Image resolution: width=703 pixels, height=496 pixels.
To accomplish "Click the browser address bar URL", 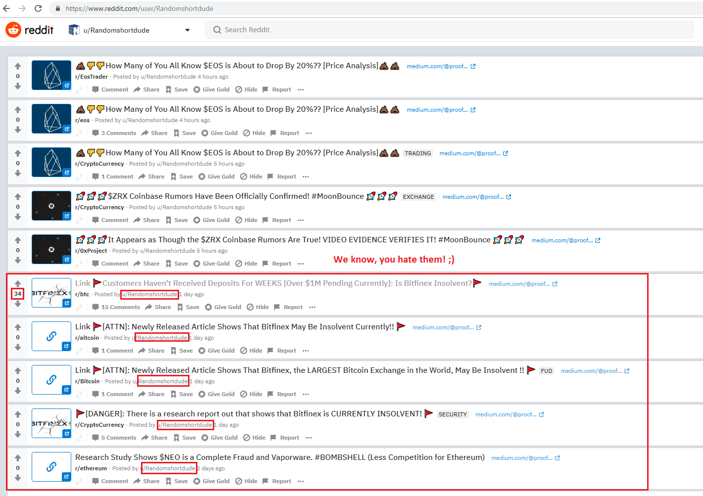I will click(x=140, y=8).
